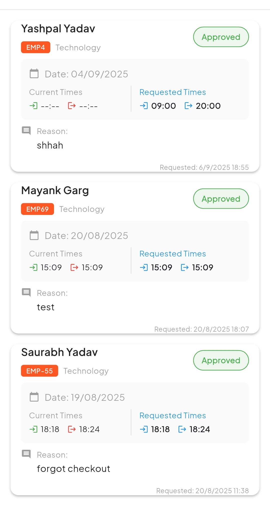Click the EMP-55 employee ID tag
Viewport: 270px width, 520px height.
[39, 371]
